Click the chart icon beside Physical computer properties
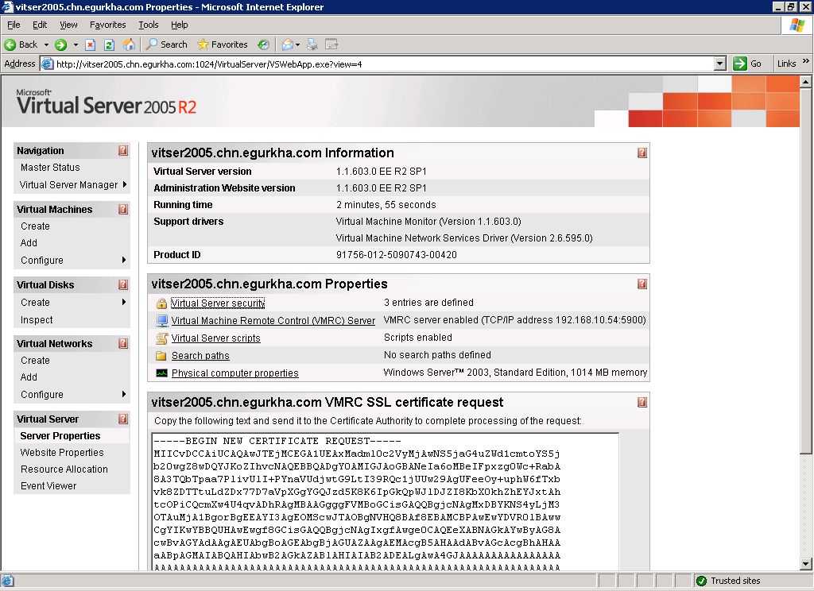This screenshot has height=591, width=814. [162, 373]
